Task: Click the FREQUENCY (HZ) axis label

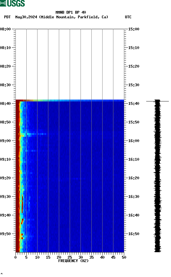Action: pos(73,261)
